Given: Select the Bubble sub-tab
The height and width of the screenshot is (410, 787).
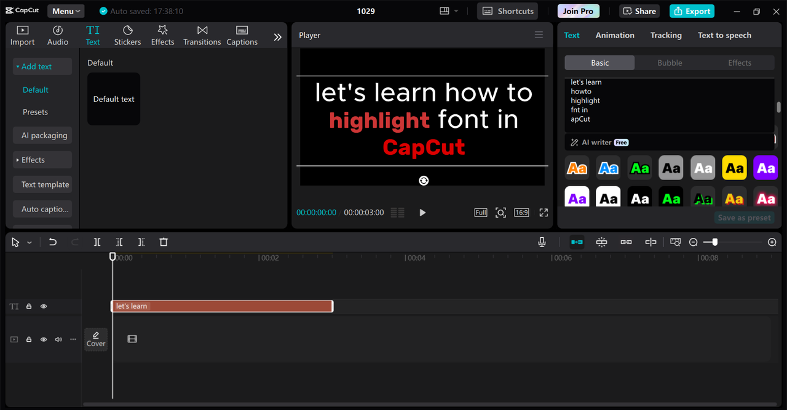Looking at the screenshot, I should [670, 63].
